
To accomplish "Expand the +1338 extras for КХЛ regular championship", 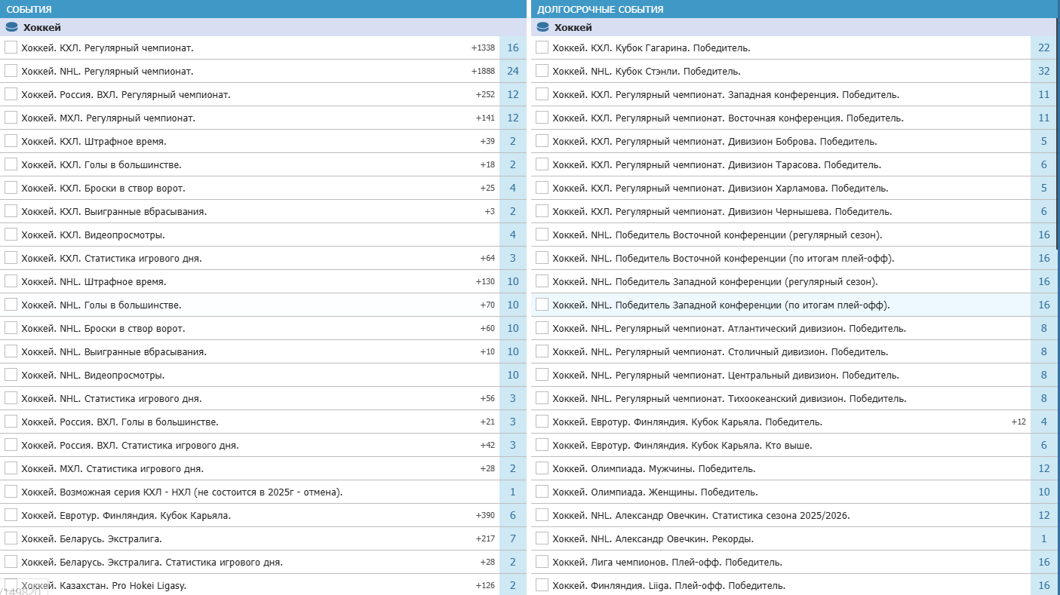I will click(483, 48).
